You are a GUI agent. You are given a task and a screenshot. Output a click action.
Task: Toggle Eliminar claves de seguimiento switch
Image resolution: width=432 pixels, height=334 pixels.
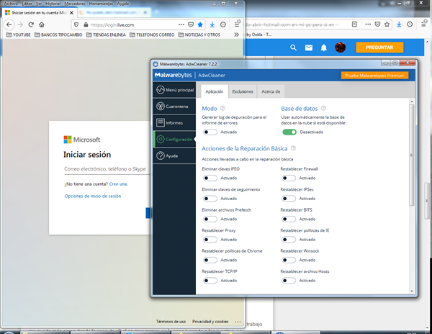pos(210,199)
